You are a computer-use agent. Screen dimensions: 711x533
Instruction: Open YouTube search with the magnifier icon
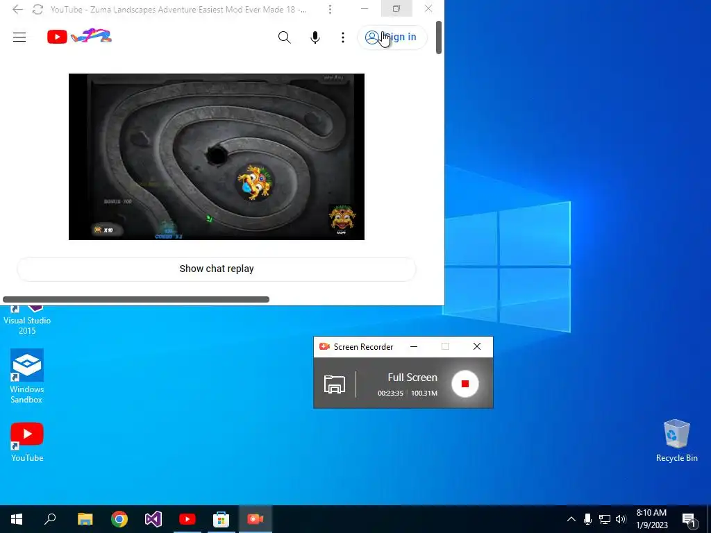(284, 37)
